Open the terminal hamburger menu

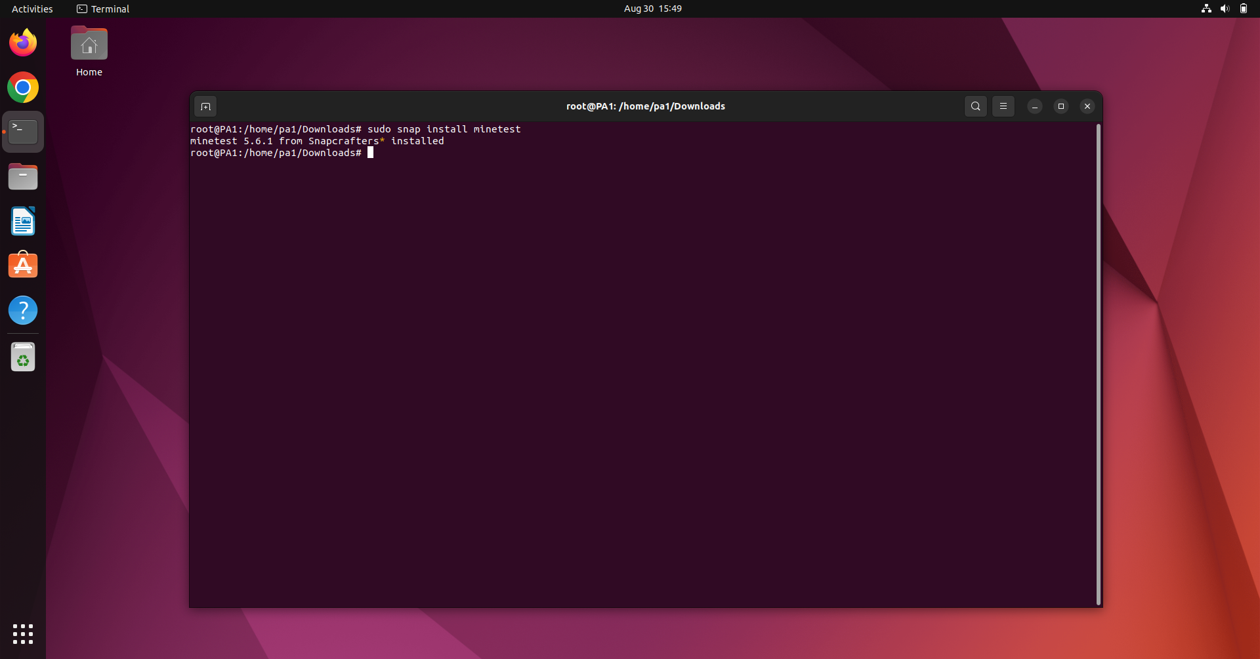[x=1003, y=106]
